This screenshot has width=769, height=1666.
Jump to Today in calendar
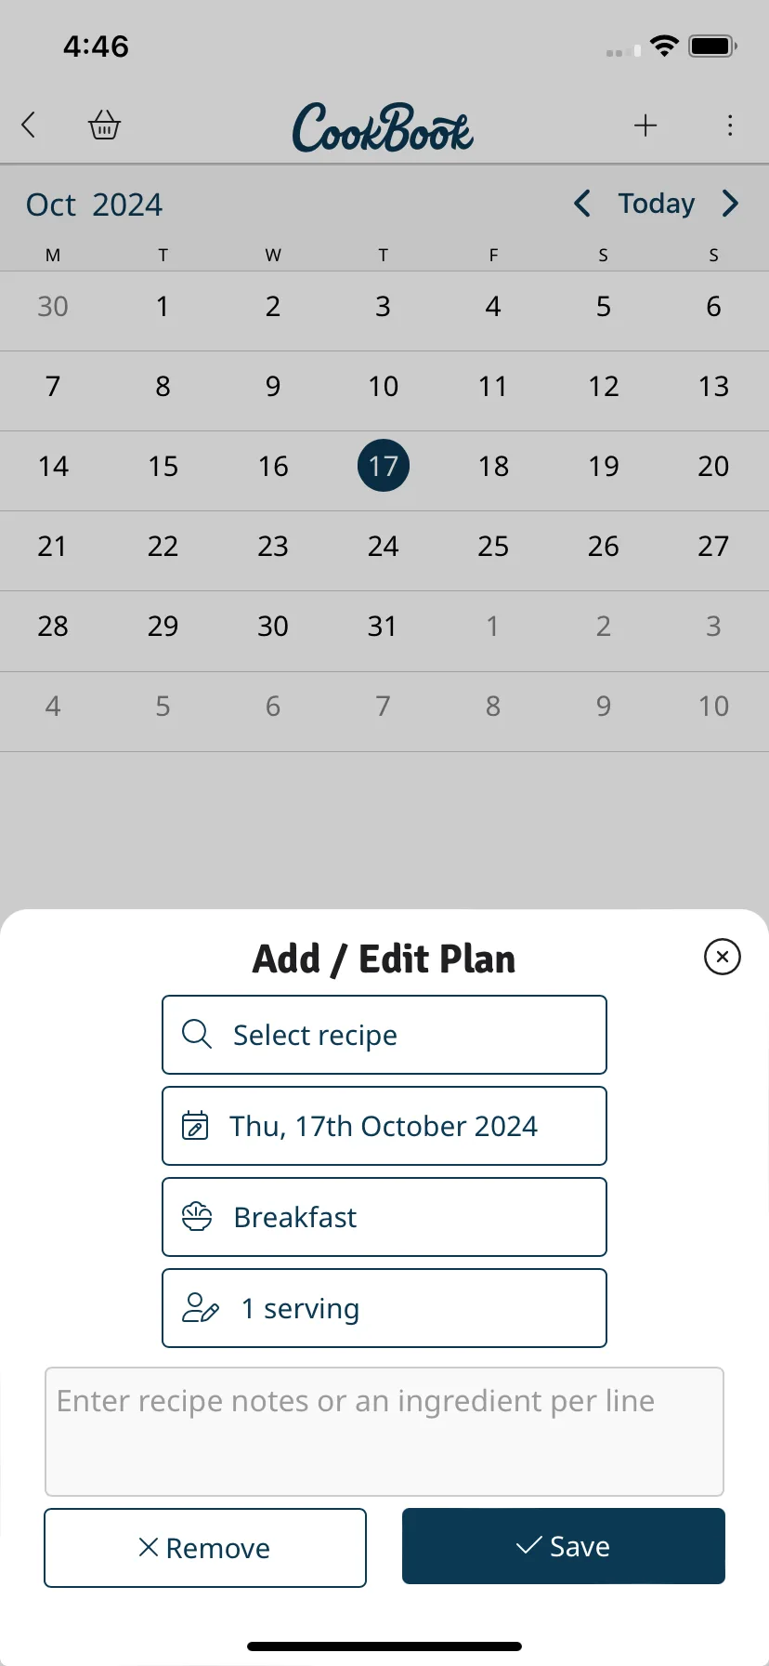click(657, 203)
